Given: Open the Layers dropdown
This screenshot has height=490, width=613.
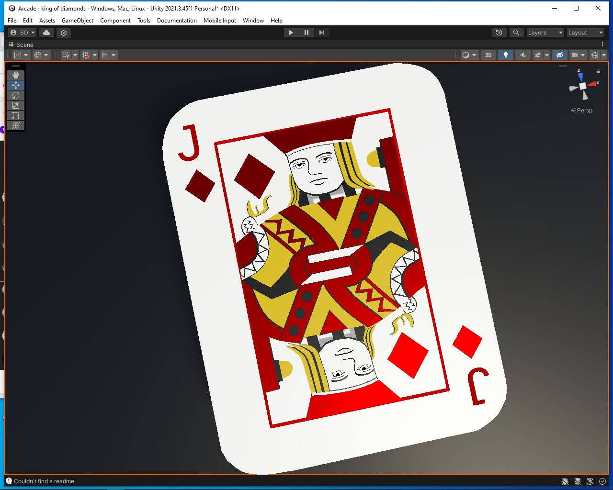Looking at the screenshot, I should click(545, 32).
